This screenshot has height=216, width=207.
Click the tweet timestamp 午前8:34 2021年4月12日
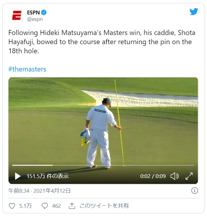(x=39, y=191)
